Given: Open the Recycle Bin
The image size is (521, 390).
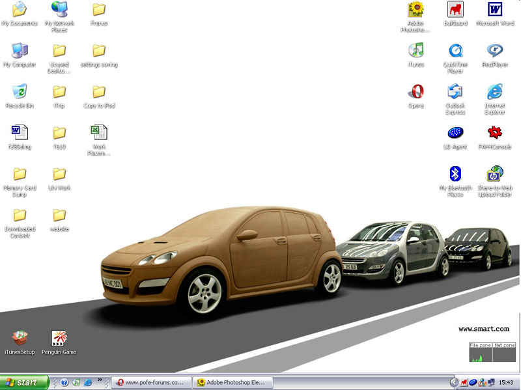Looking at the screenshot, I should point(20,92).
